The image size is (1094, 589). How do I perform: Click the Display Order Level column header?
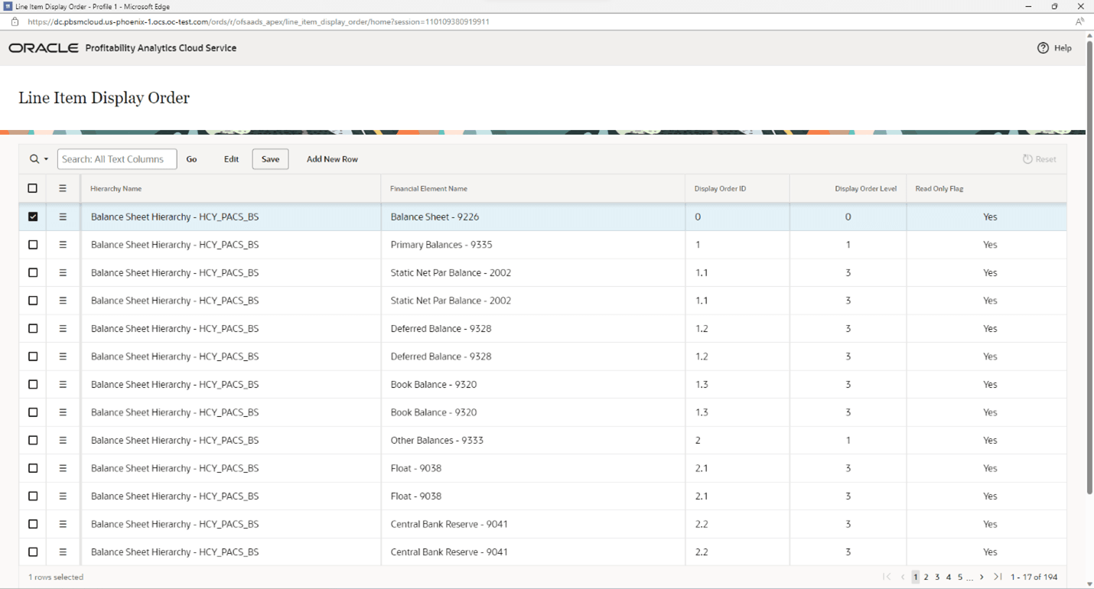(865, 189)
